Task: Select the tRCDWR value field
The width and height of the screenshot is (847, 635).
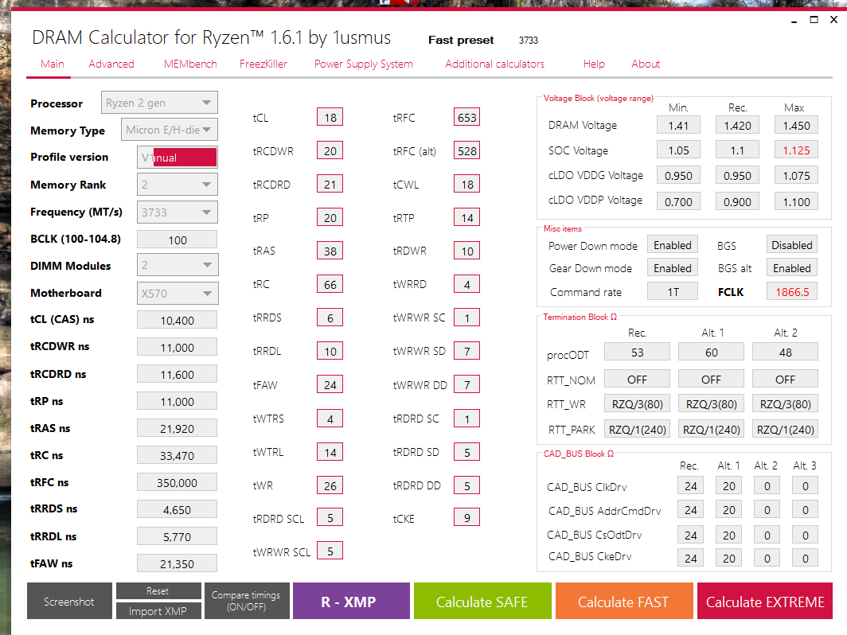Action: (330, 150)
